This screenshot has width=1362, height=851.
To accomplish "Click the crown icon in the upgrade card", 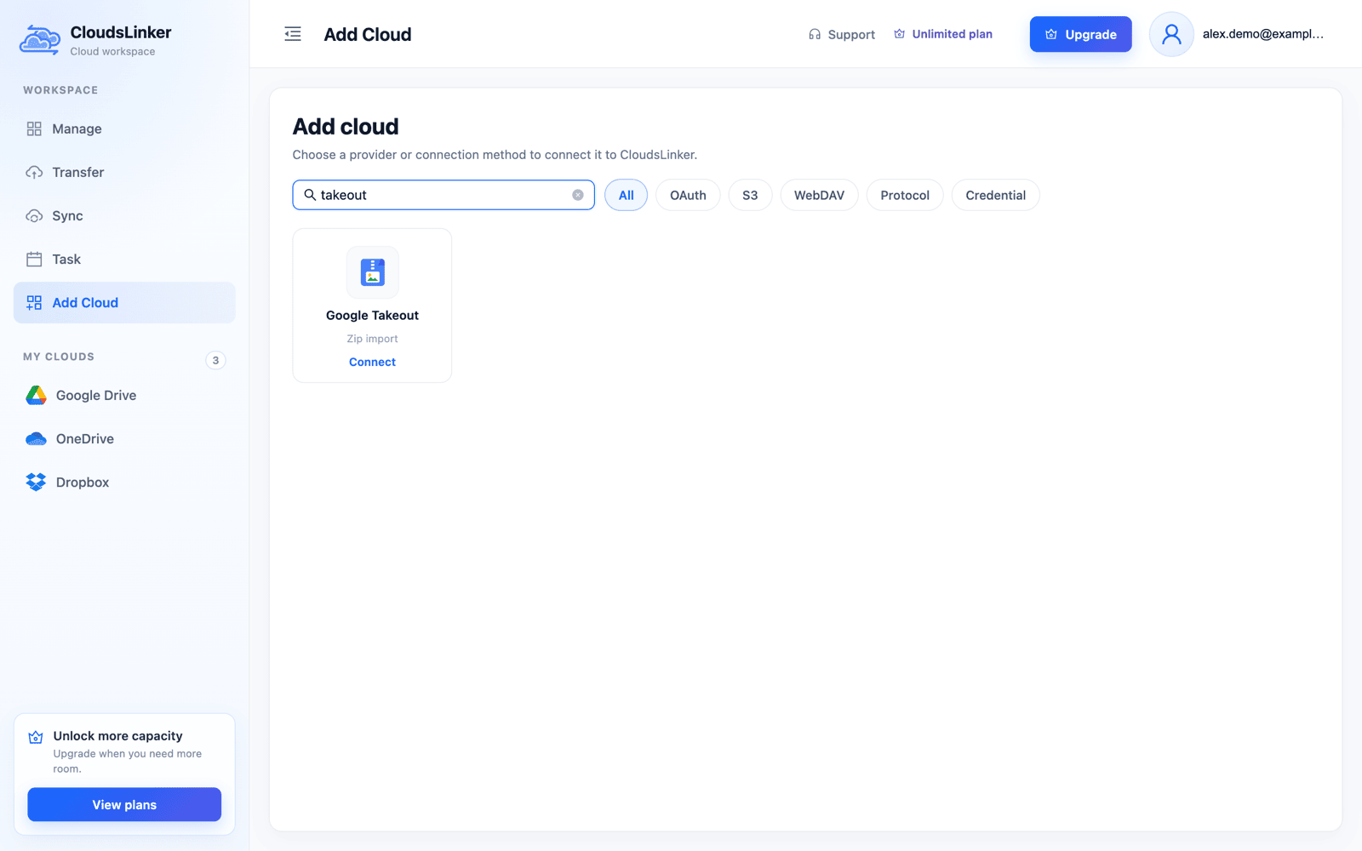I will (36, 737).
